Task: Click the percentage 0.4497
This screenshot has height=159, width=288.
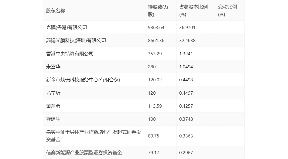Action: point(186,93)
